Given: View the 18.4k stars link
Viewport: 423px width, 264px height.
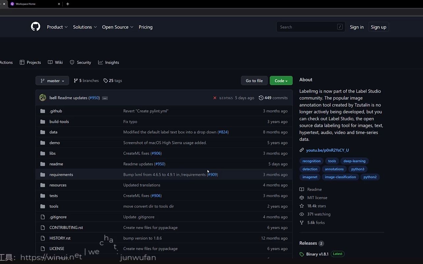Looking at the screenshot, I should click(312, 206).
